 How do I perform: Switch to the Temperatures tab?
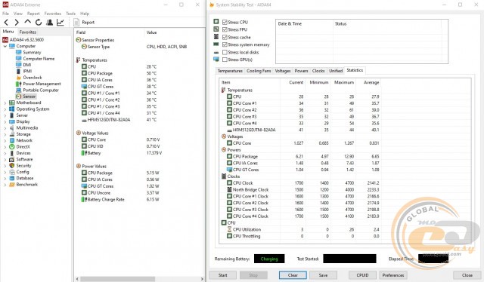tap(230, 71)
